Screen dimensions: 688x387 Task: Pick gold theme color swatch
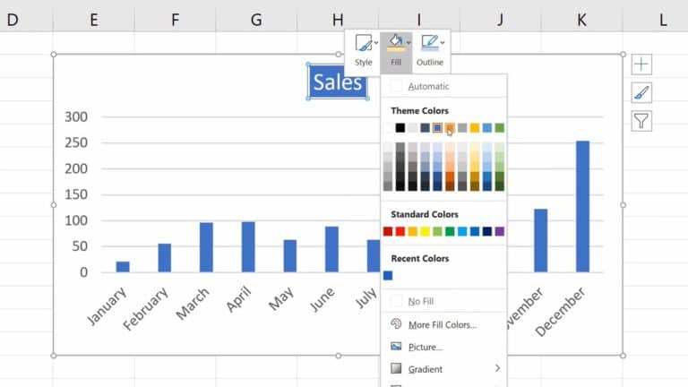point(475,128)
